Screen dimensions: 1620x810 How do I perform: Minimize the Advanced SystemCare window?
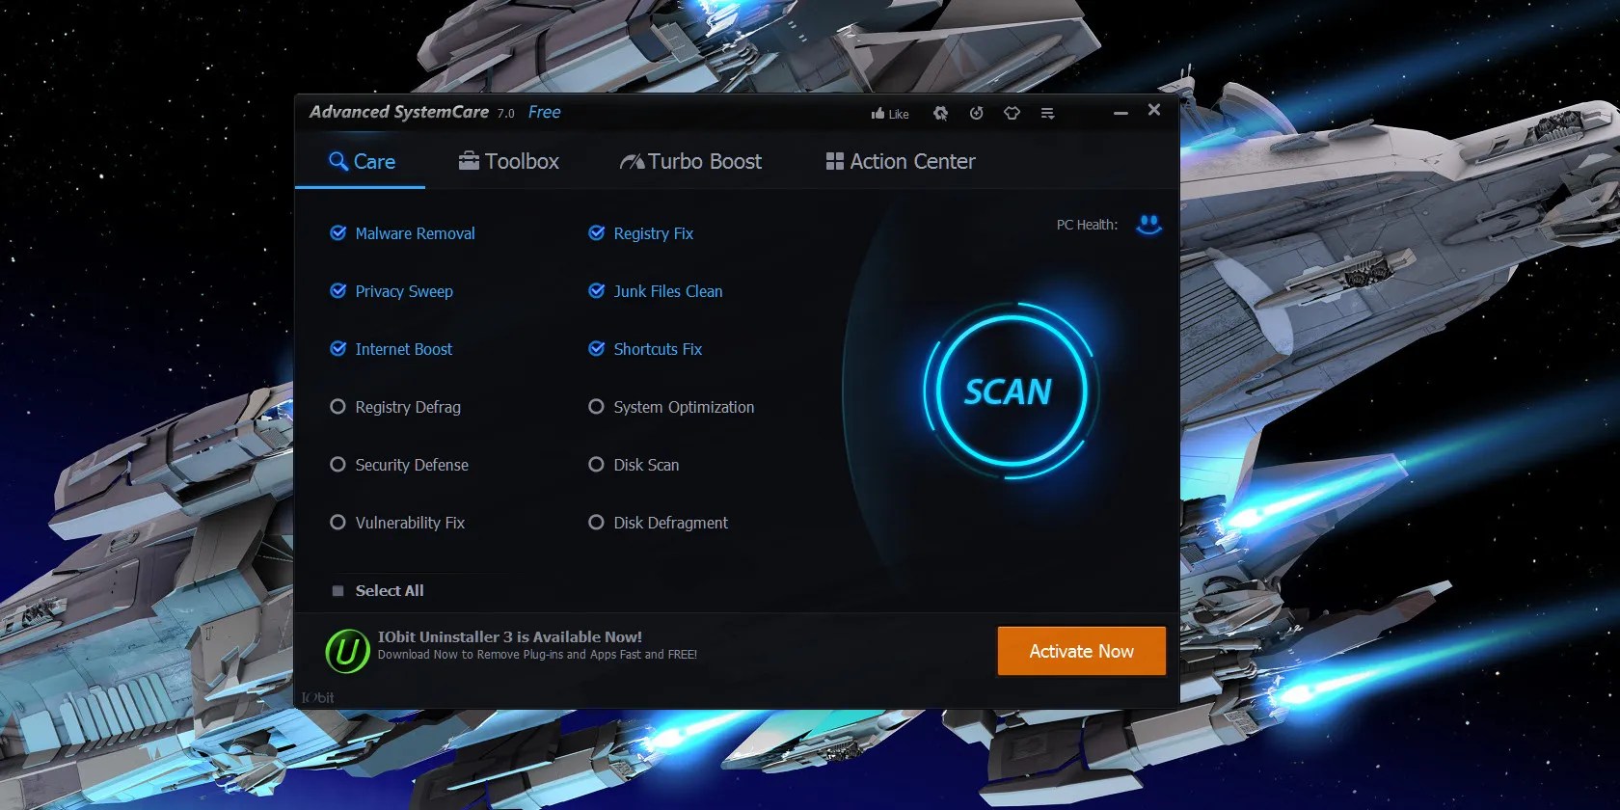coord(1120,113)
